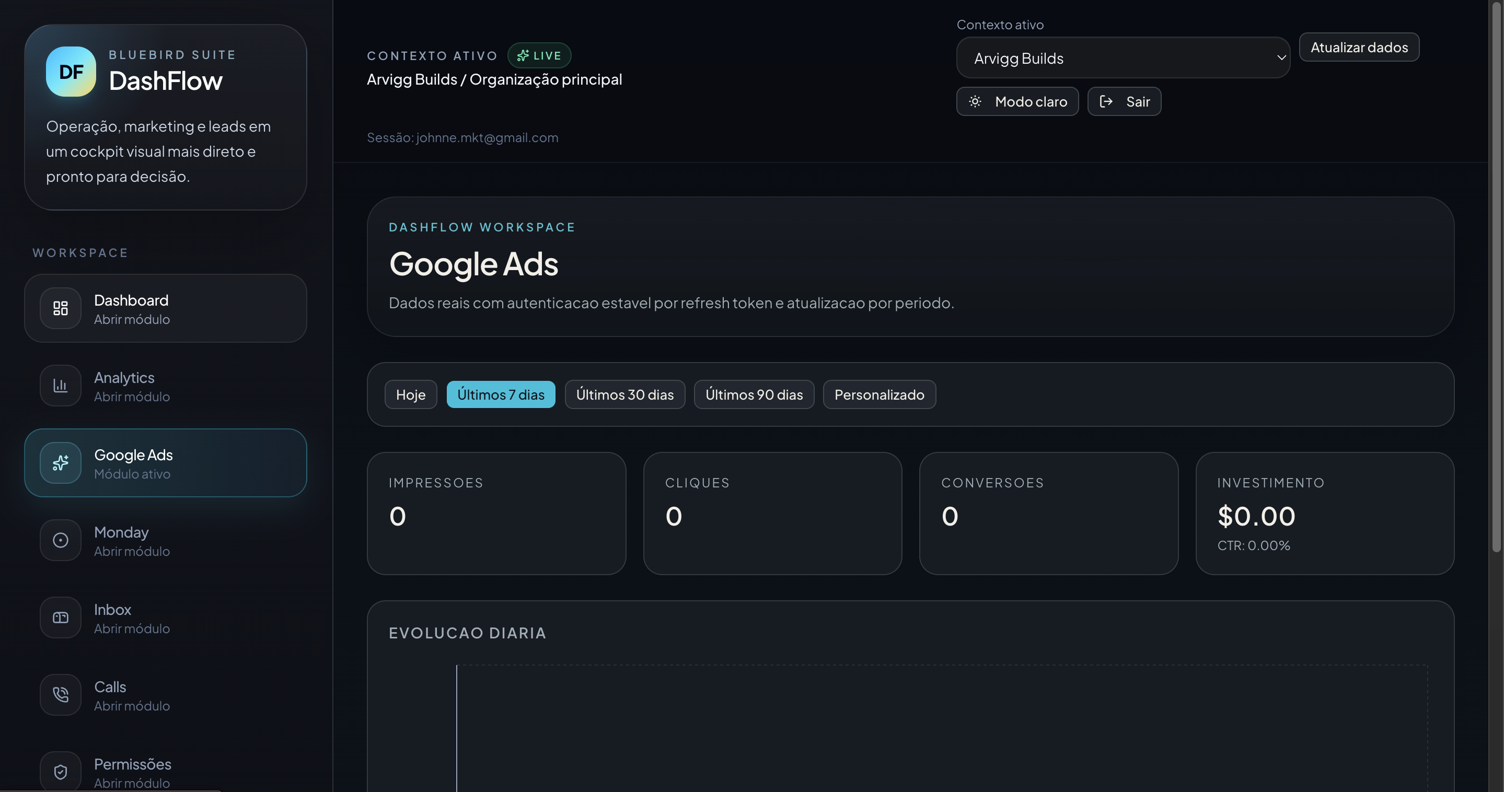Click the LIVE status badge

[539, 55]
